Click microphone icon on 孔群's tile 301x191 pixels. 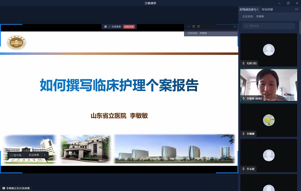pos(244,63)
